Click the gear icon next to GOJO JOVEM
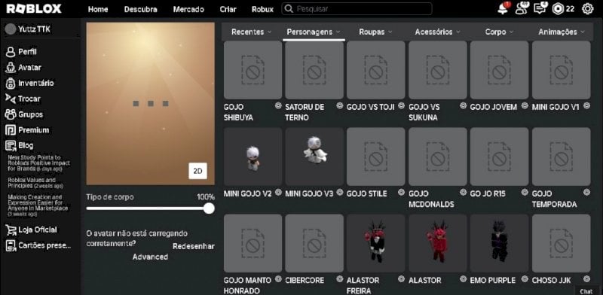The height and width of the screenshot is (295, 603). [x=525, y=106]
